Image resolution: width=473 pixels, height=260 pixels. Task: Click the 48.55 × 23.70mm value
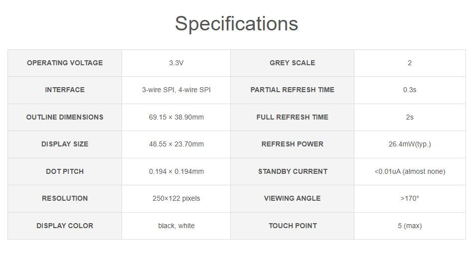click(176, 144)
